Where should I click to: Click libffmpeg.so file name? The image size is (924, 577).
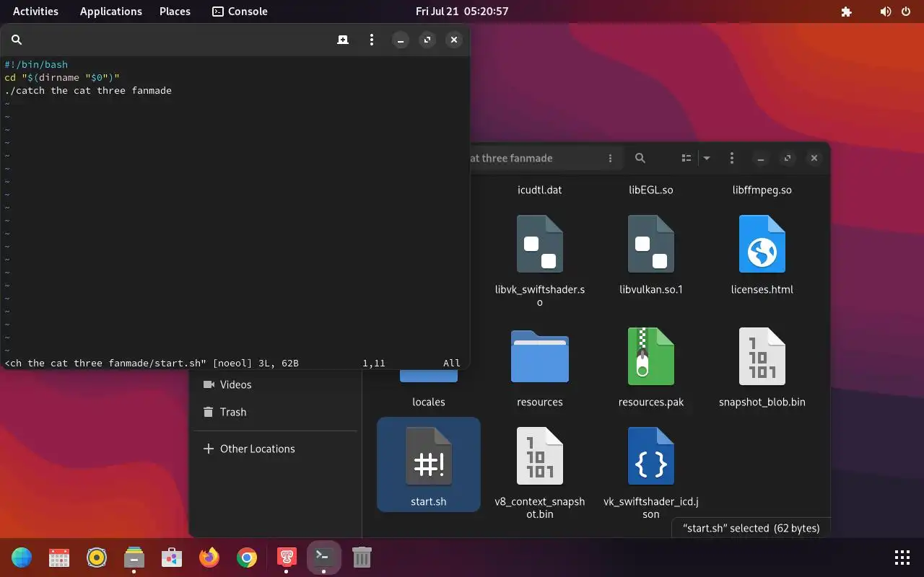[762, 190]
